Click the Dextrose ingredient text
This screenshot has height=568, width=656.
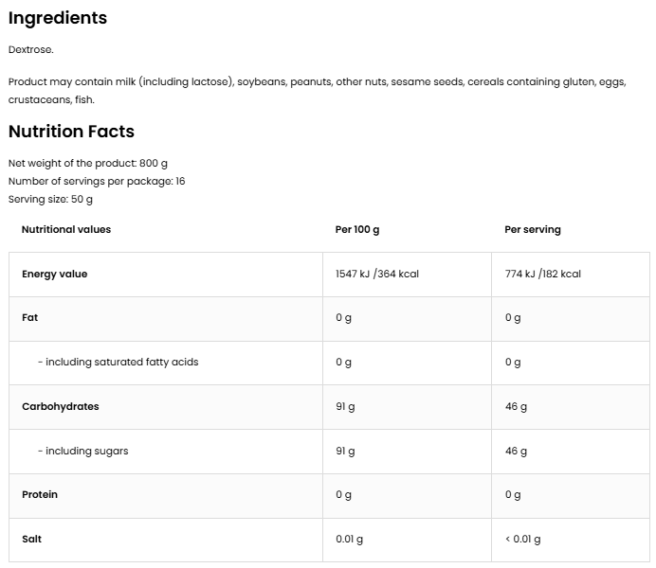click(31, 49)
